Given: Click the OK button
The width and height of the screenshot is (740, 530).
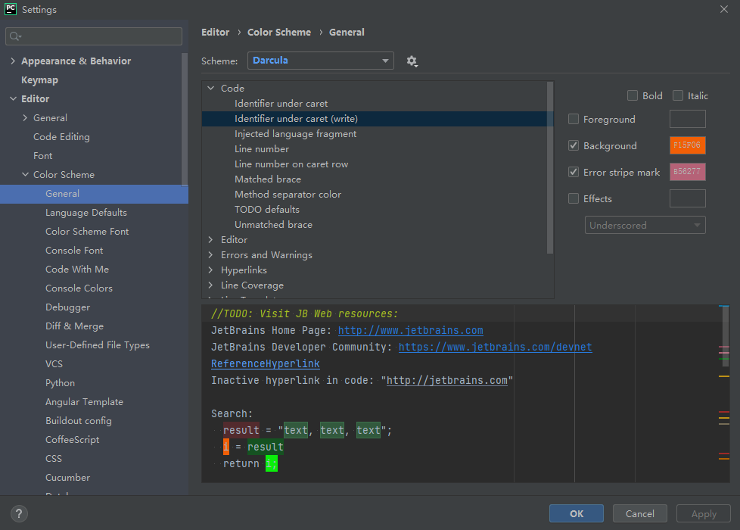Looking at the screenshot, I should coord(577,513).
